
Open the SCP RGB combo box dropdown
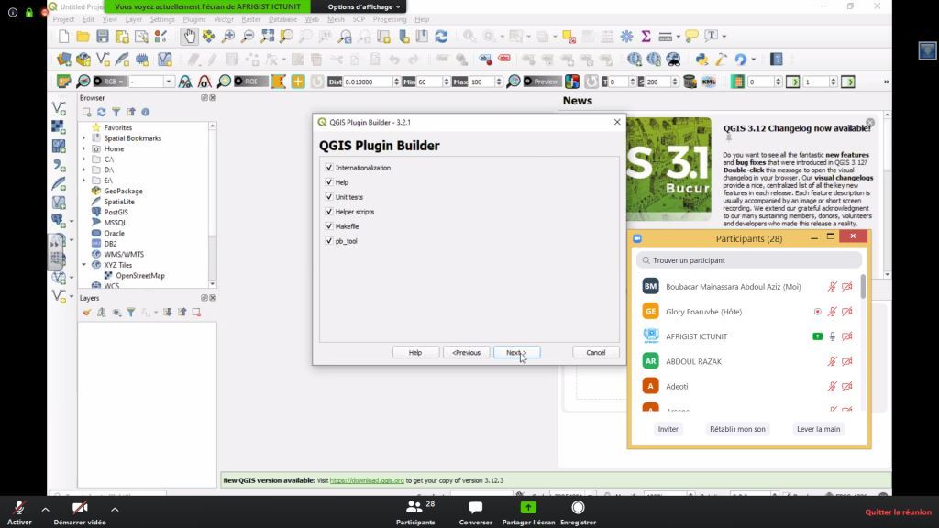(x=169, y=82)
